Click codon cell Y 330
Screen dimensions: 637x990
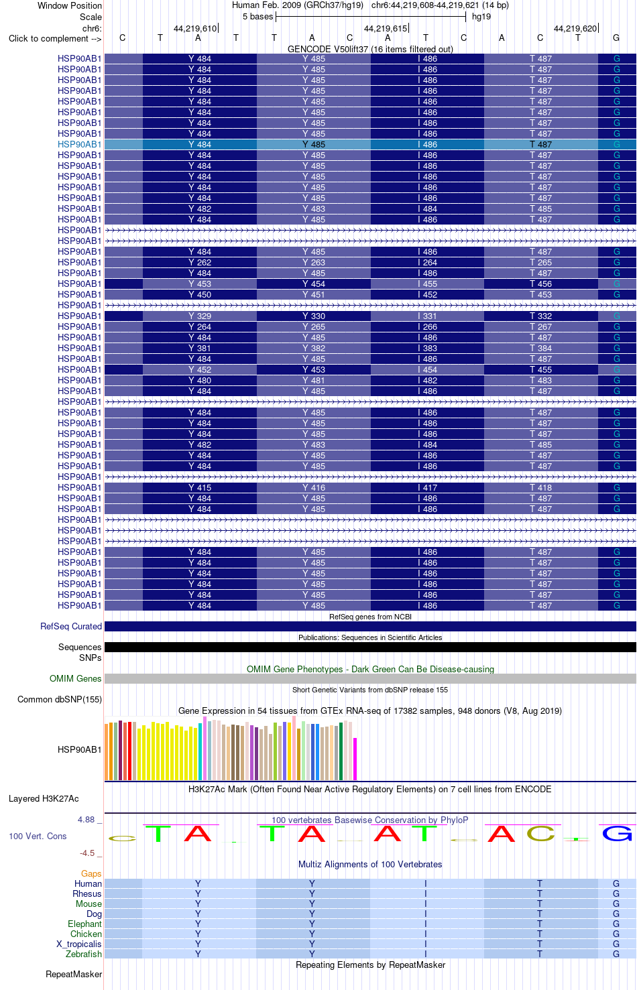pyautogui.click(x=314, y=316)
